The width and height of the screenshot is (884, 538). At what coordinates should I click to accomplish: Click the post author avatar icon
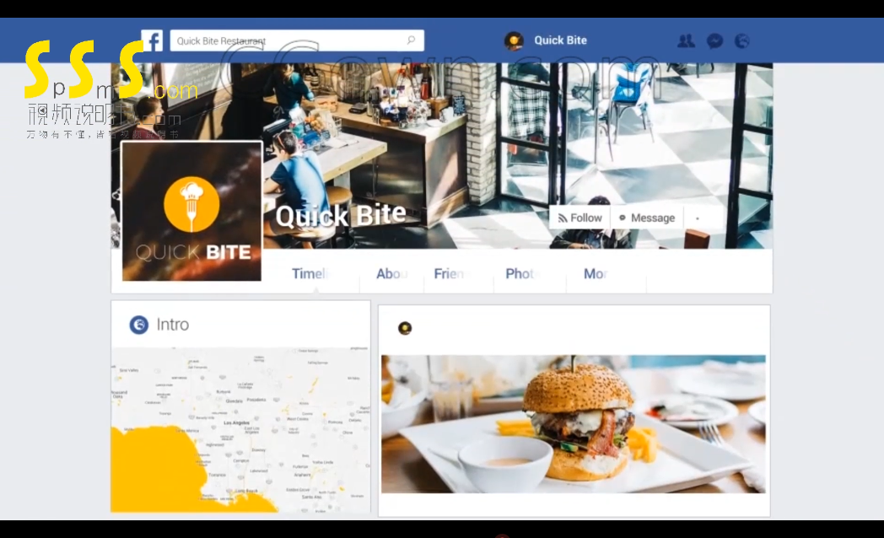click(x=405, y=328)
